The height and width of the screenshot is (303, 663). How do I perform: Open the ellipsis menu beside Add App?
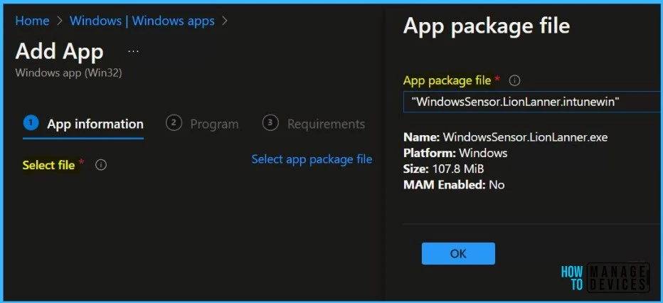tap(133, 52)
